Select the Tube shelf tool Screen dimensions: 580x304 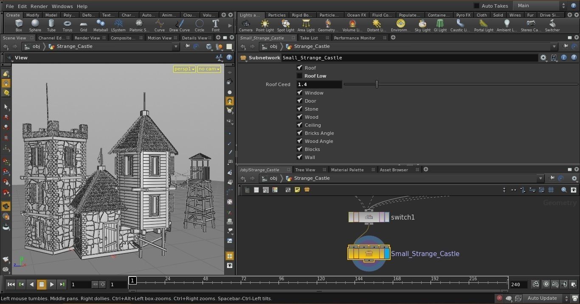(x=51, y=25)
